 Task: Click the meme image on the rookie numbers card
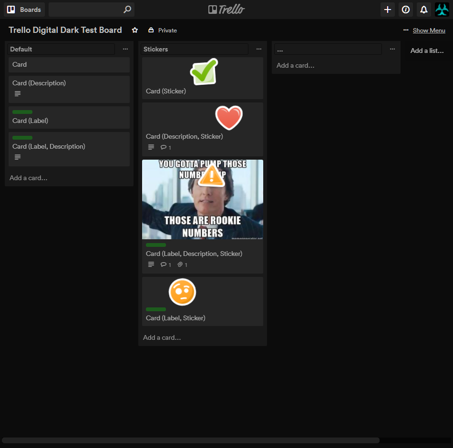(202, 199)
